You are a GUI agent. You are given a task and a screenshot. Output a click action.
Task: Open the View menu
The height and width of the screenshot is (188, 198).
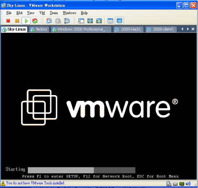(31, 13)
